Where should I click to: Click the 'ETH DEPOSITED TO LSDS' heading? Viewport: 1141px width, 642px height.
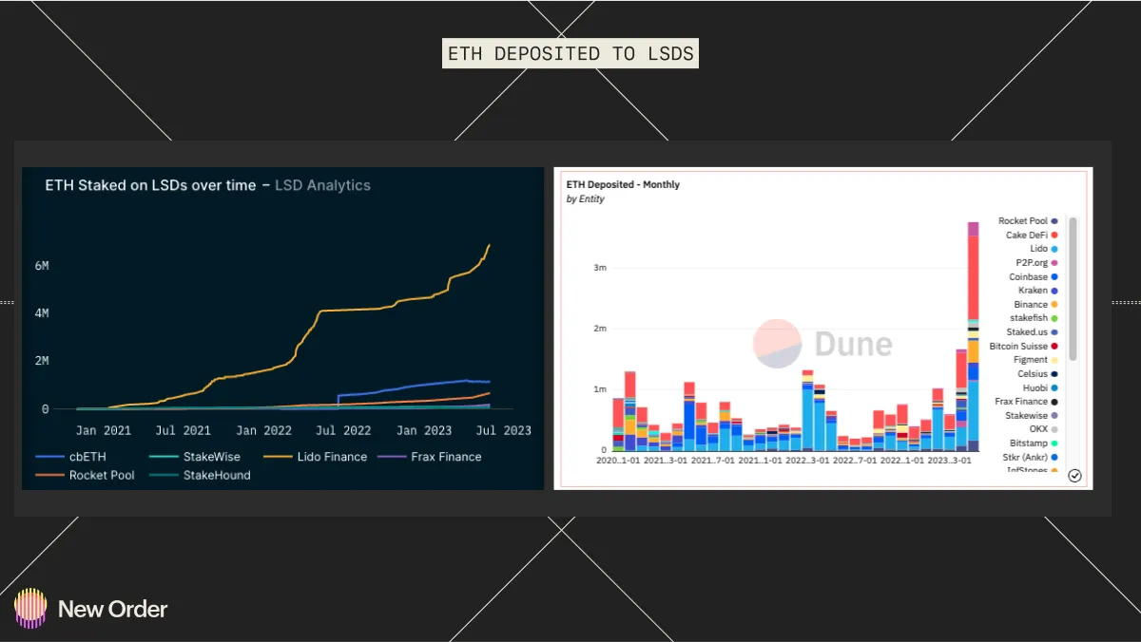coord(570,53)
